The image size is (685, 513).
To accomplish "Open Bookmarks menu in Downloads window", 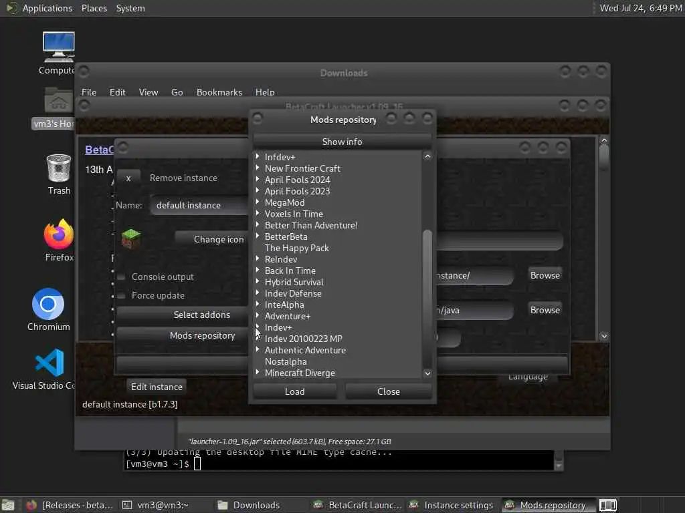I will pyautogui.click(x=219, y=92).
